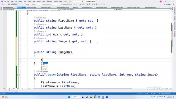This screenshot has height=99, width=176.
Task: Click the Visual Studio search box
Action: coord(73,1)
